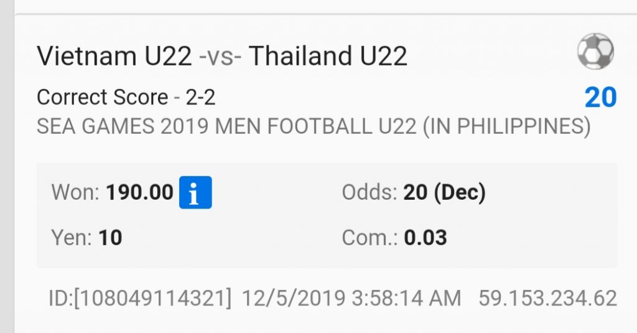Viewport: 637px width, 333px height.
Task: Select the Com. value 0.03
Action: point(425,237)
